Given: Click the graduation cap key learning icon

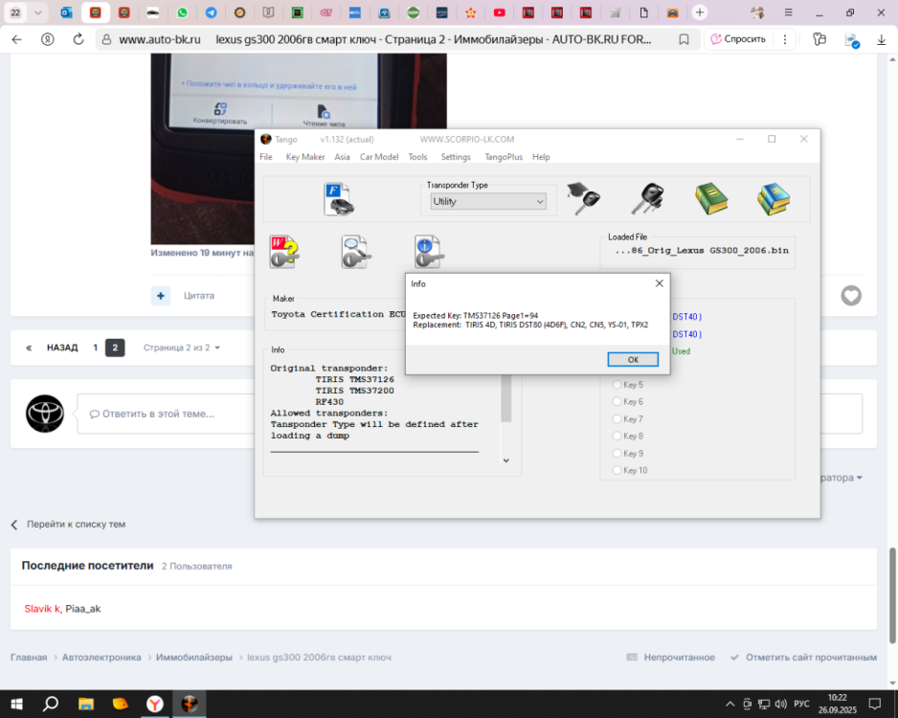Looking at the screenshot, I should tap(584, 199).
